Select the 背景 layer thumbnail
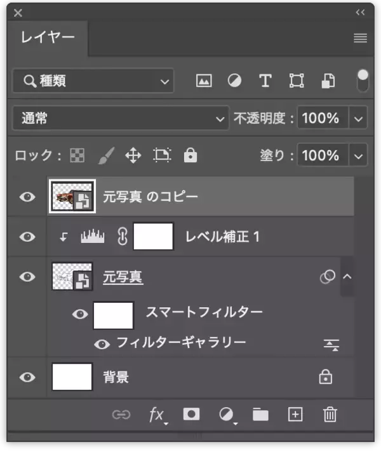This screenshot has height=451, width=381. pos(72,377)
